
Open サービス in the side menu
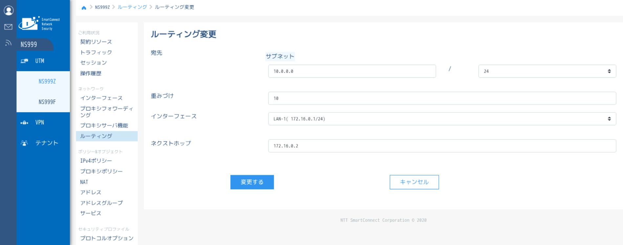91,213
